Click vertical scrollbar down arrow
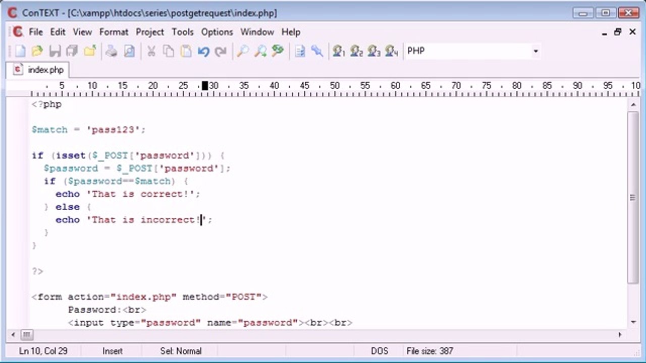The height and width of the screenshot is (363, 646). (x=633, y=322)
